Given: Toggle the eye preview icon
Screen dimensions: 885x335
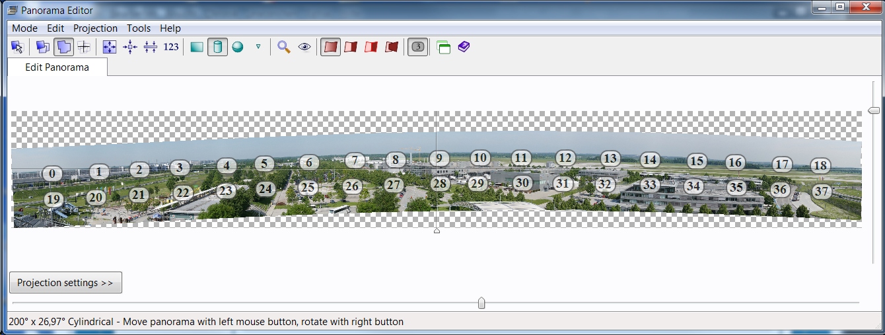Looking at the screenshot, I should pyautogui.click(x=304, y=47).
